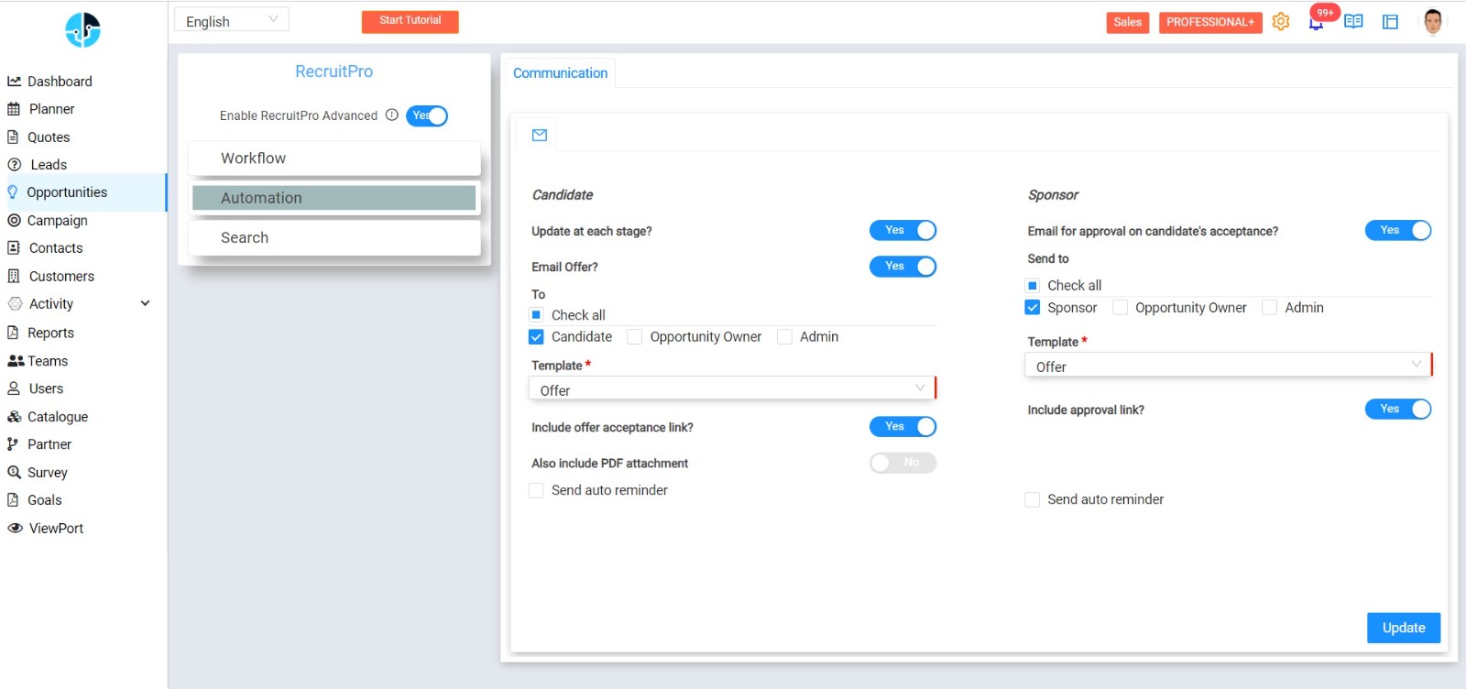
Task: Click the PROFESSIONAL+ button
Action: click(1210, 22)
